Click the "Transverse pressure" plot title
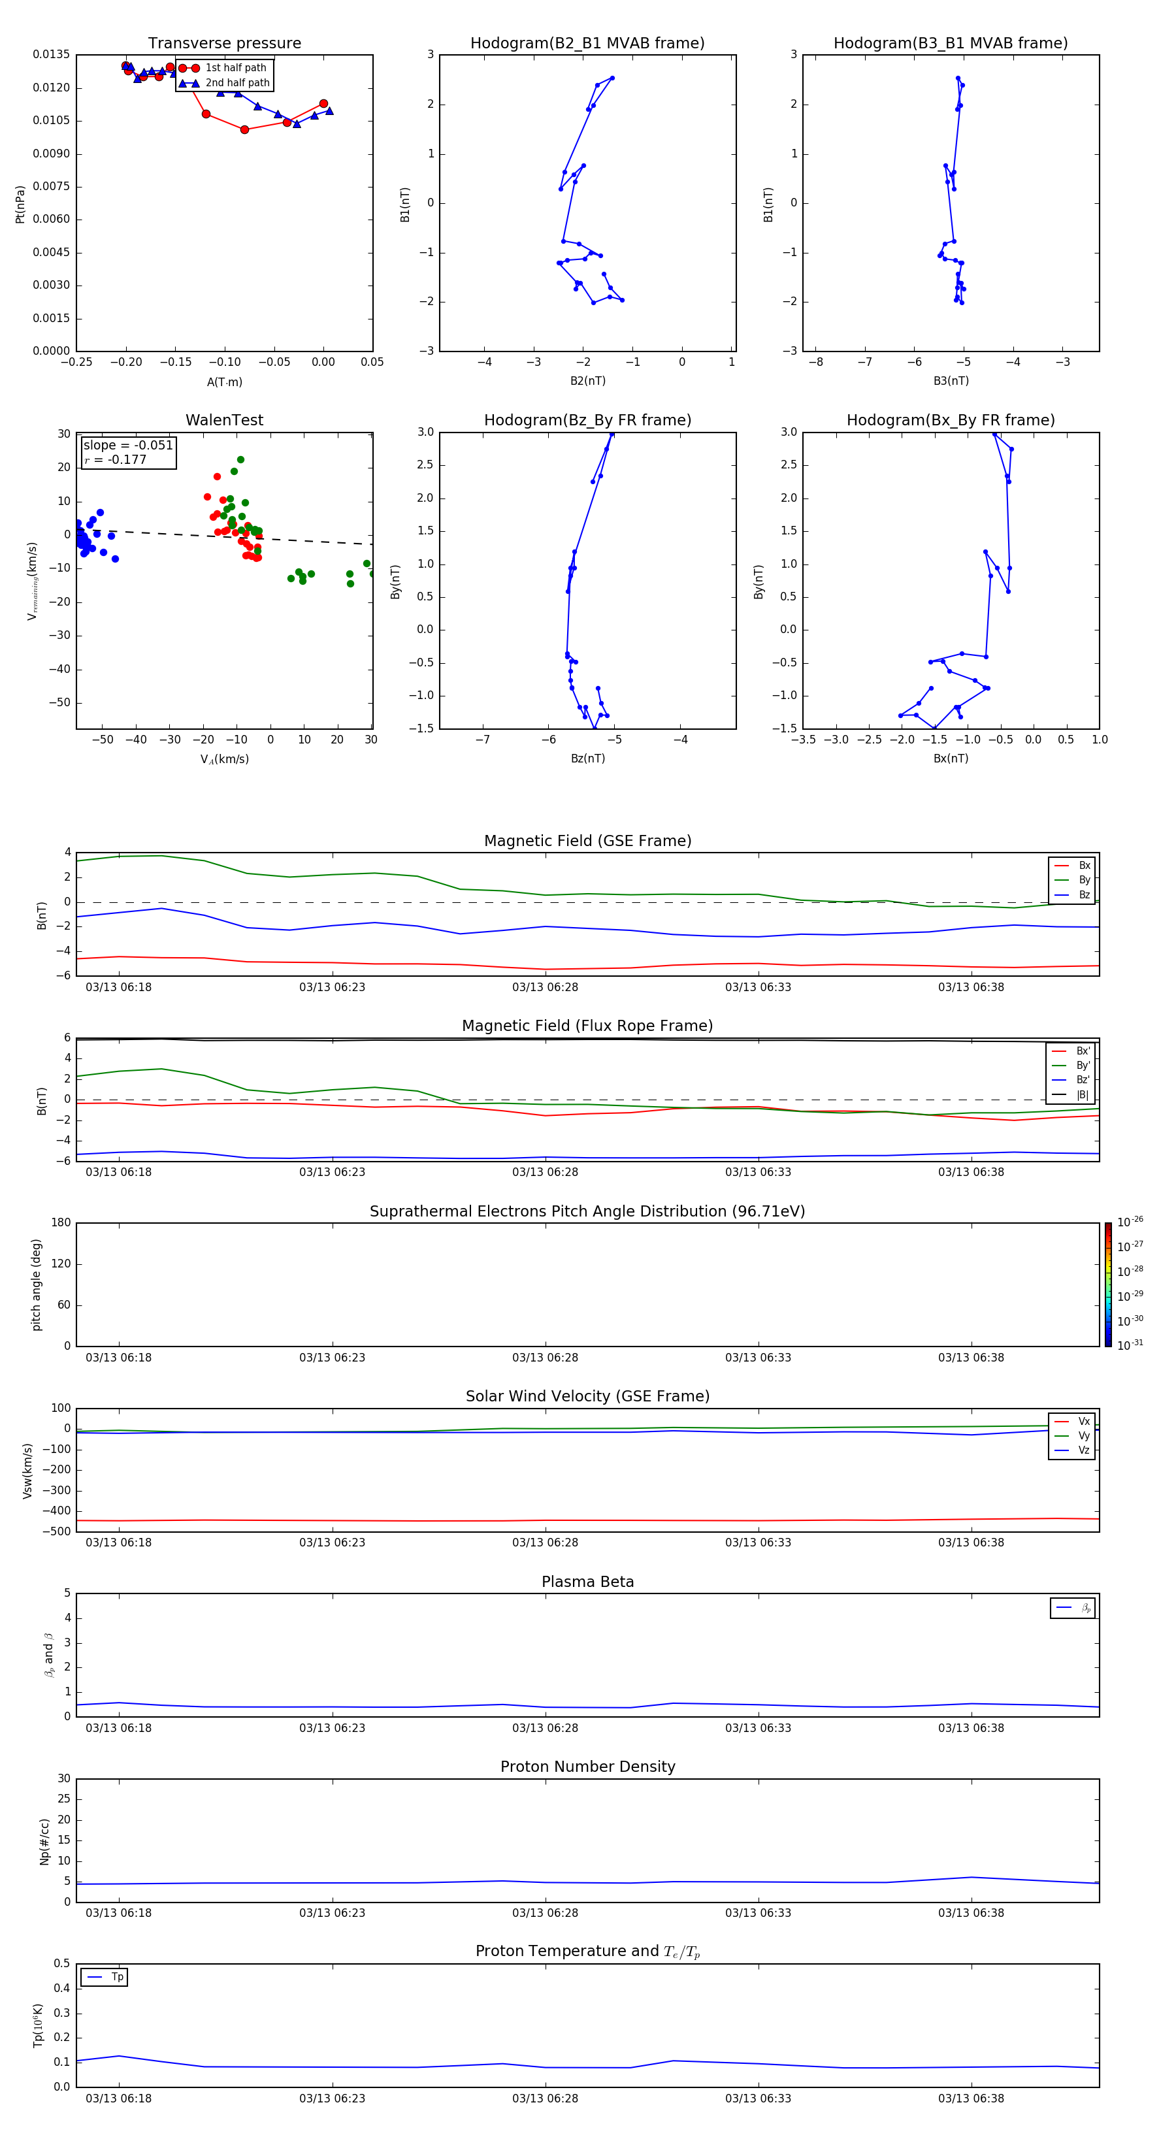Viewport: 1176px width, 2156px height. click(x=224, y=44)
